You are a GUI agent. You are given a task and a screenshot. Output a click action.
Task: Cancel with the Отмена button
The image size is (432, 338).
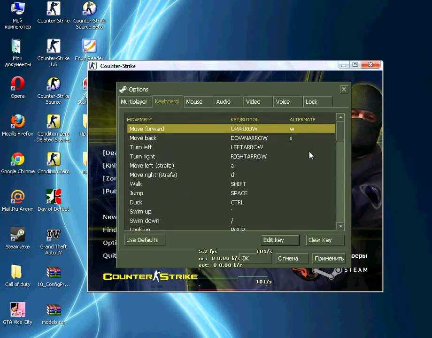coord(292,258)
